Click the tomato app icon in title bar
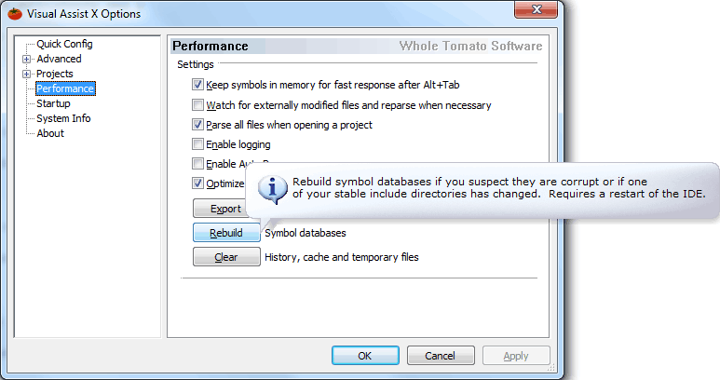720x380 pixels. 15,14
